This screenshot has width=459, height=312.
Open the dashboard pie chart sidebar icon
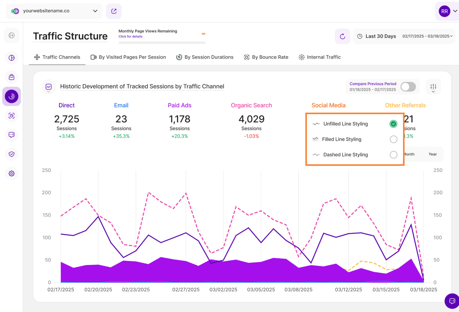(12, 58)
